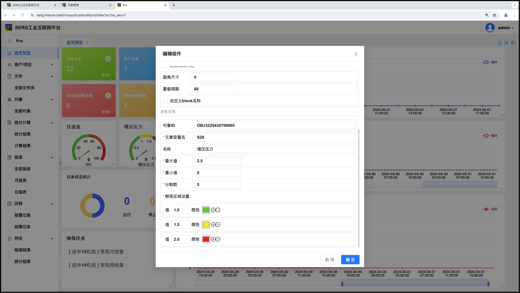Click the grid layout icon at top right
Viewport: 520px width, 293px height.
[506, 43]
